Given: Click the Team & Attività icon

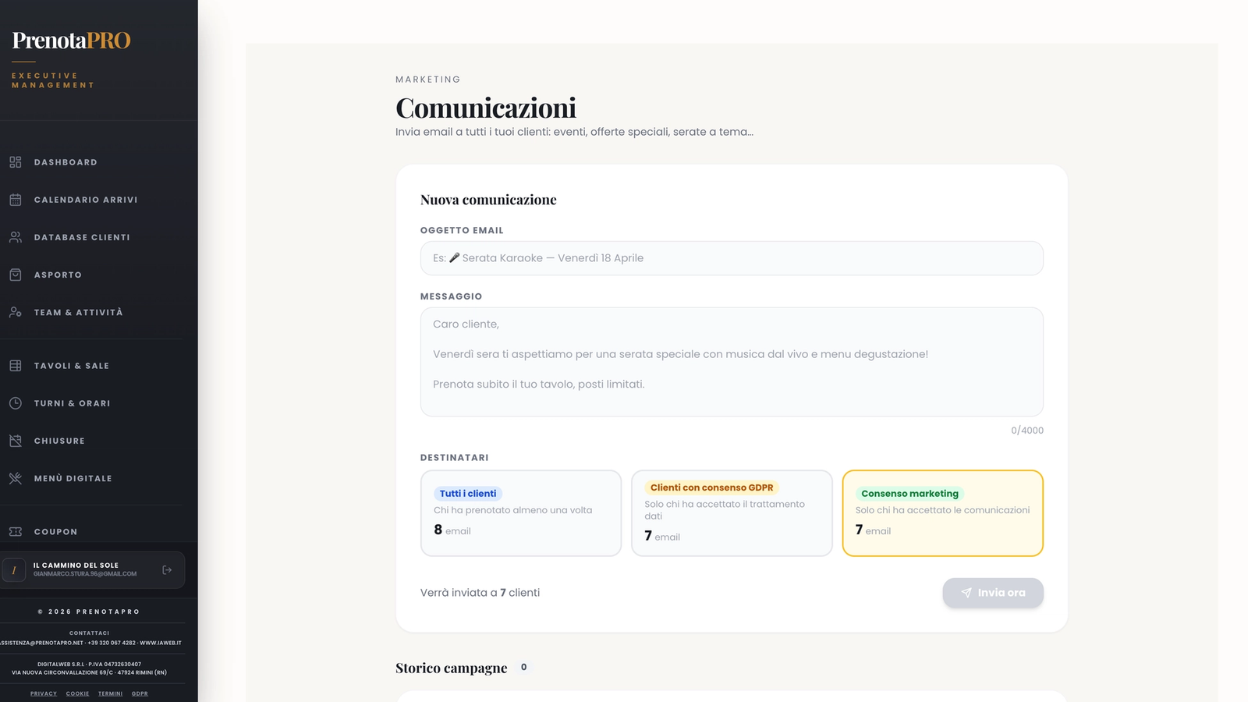Looking at the screenshot, I should [x=16, y=312].
